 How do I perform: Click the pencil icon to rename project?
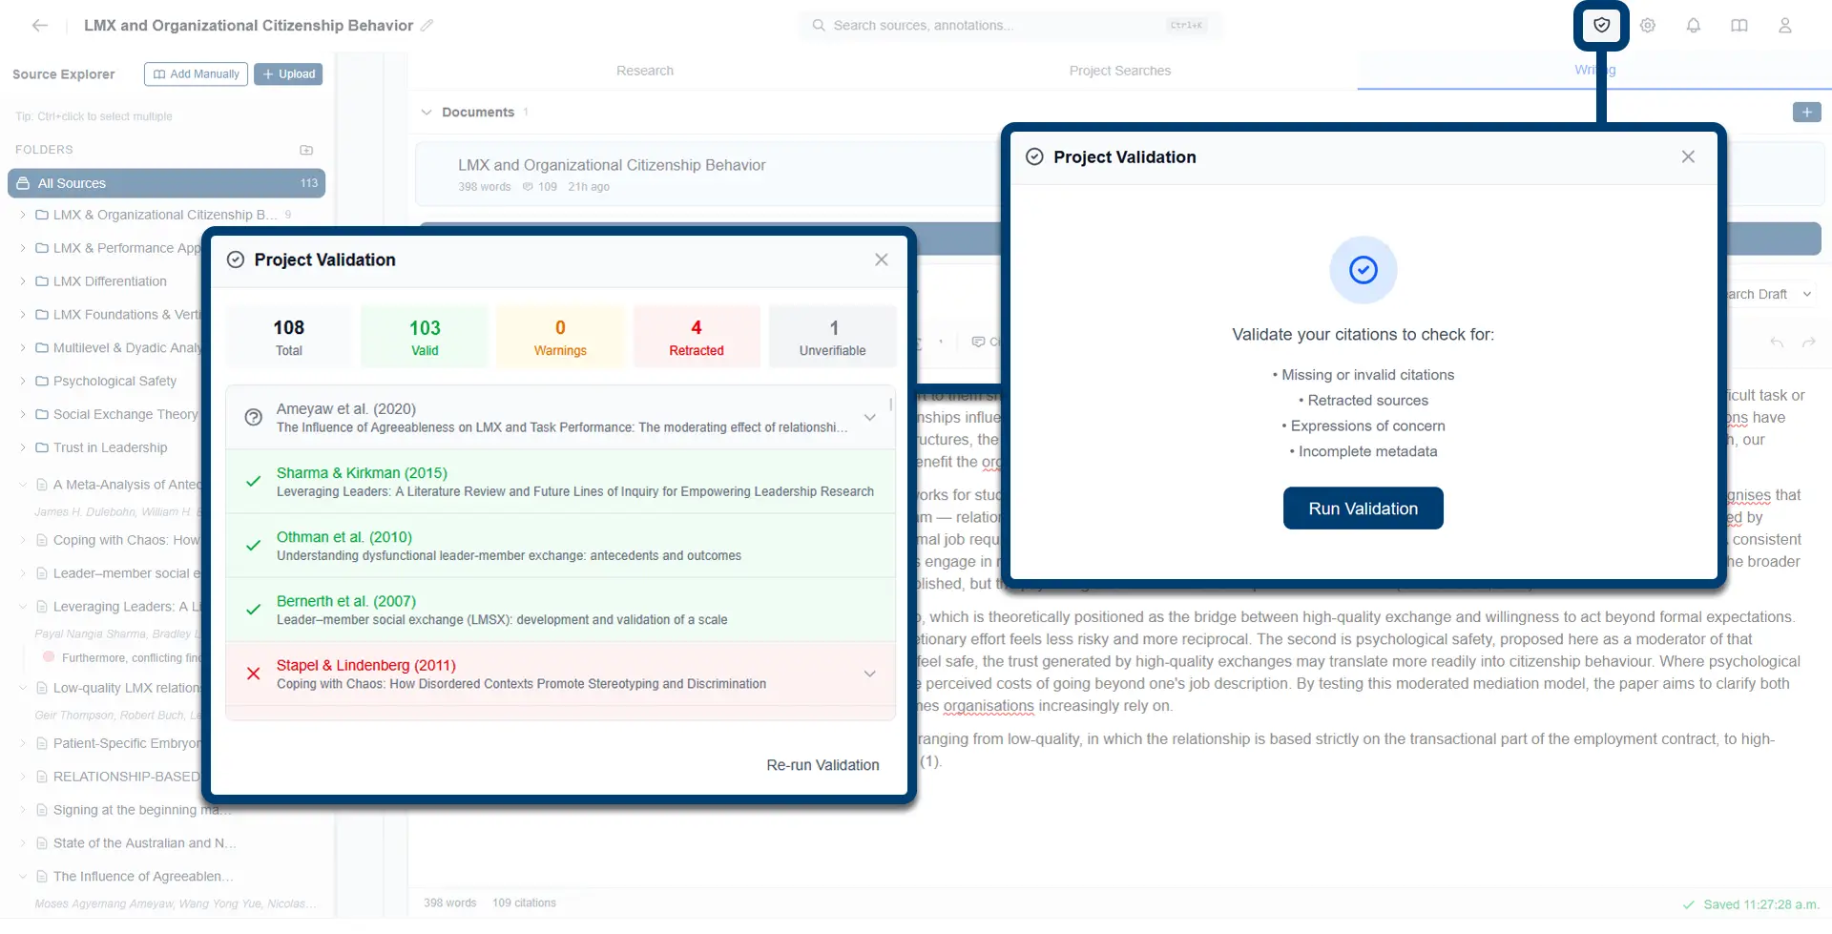coord(427,26)
